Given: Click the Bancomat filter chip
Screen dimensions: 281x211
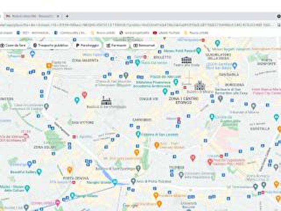Looking at the screenshot, I should [x=144, y=45].
